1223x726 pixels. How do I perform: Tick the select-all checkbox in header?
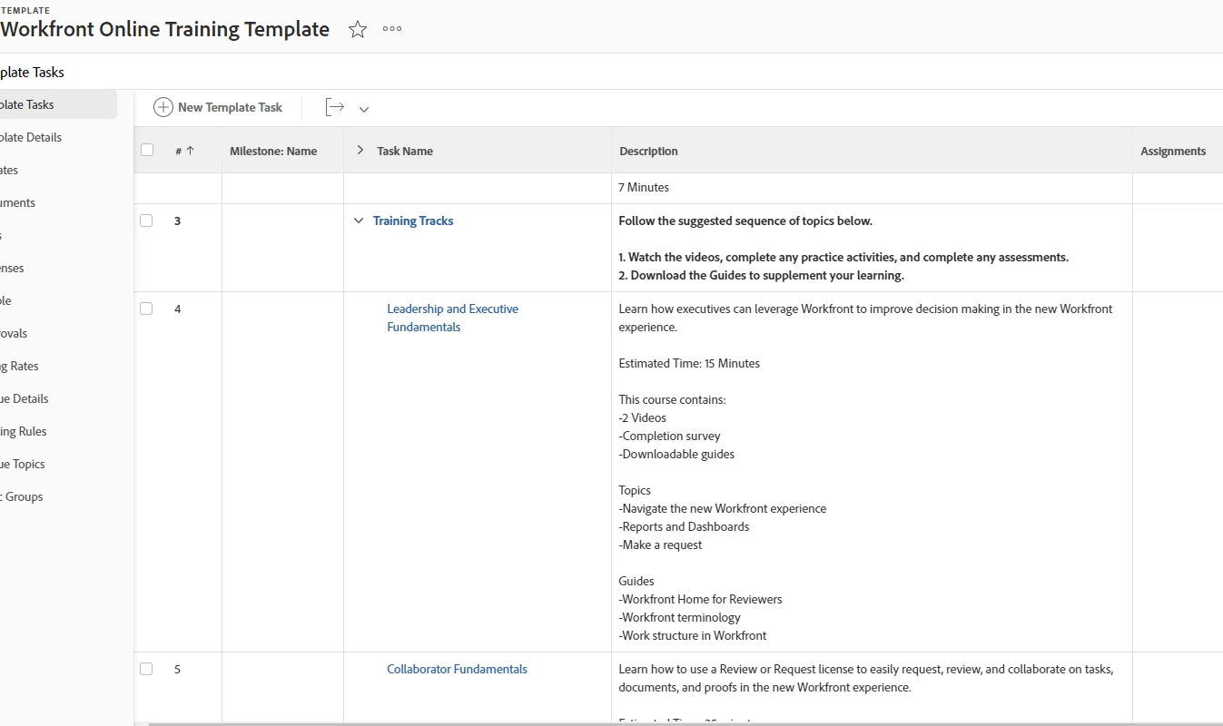point(147,150)
